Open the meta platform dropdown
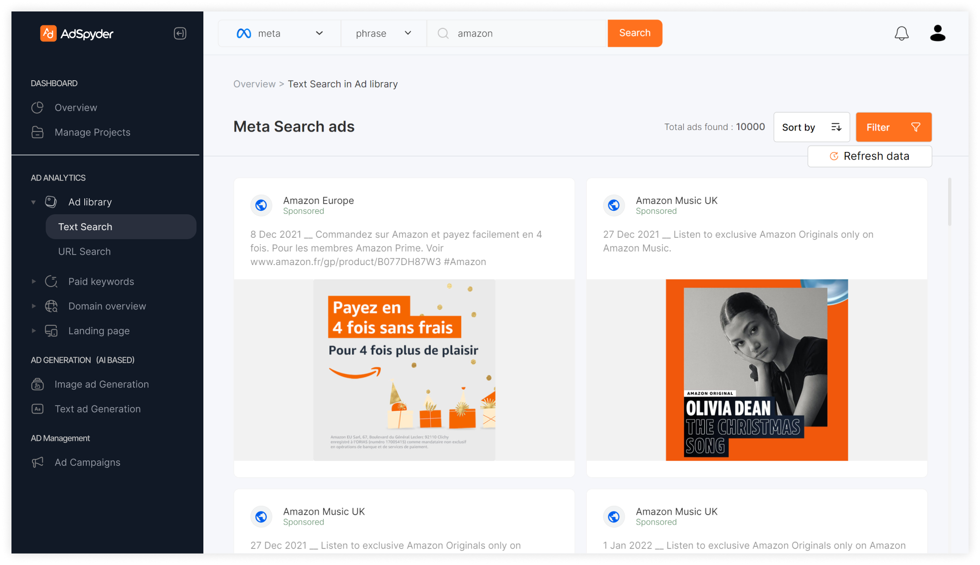 tap(280, 33)
